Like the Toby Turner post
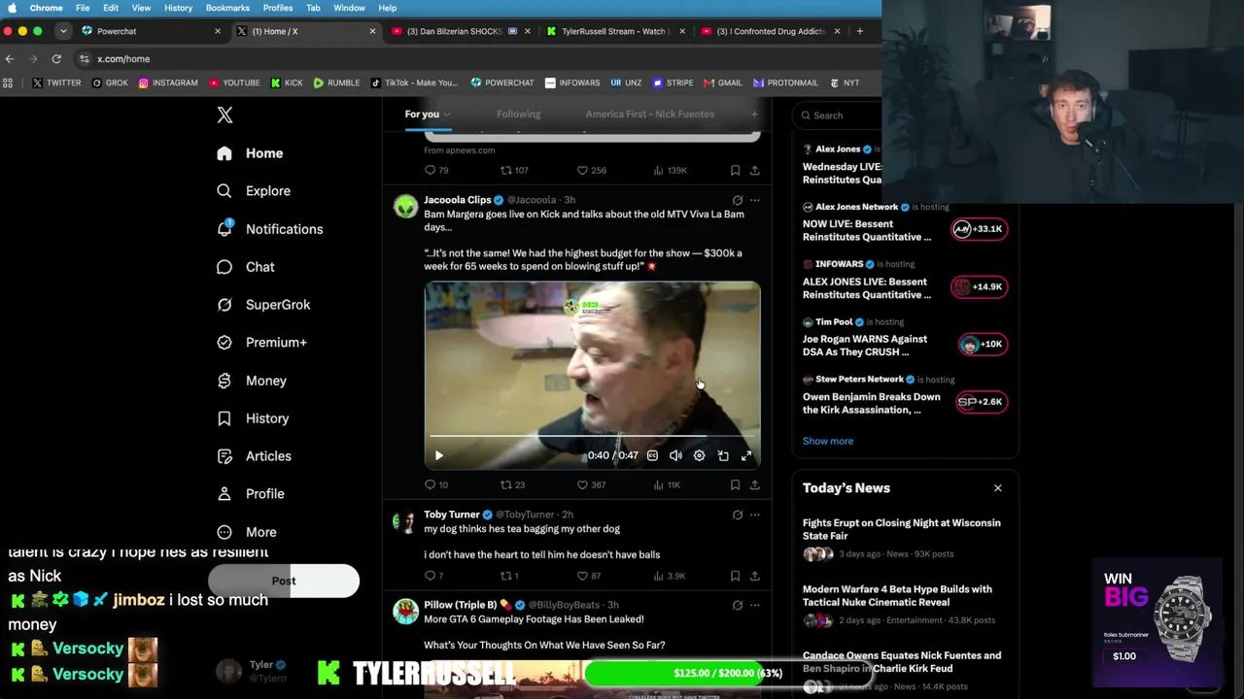This screenshot has width=1244, height=699. (x=589, y=576)
